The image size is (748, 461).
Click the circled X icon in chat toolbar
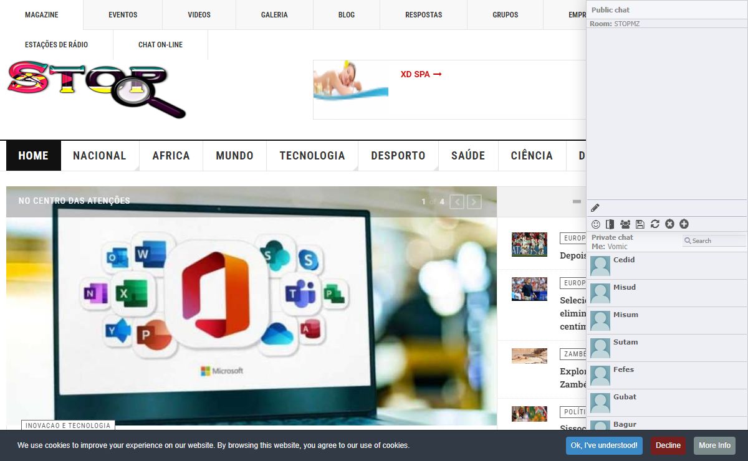669,224
